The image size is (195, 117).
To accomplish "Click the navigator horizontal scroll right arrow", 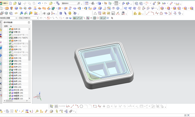I will (x=27, y=101).
